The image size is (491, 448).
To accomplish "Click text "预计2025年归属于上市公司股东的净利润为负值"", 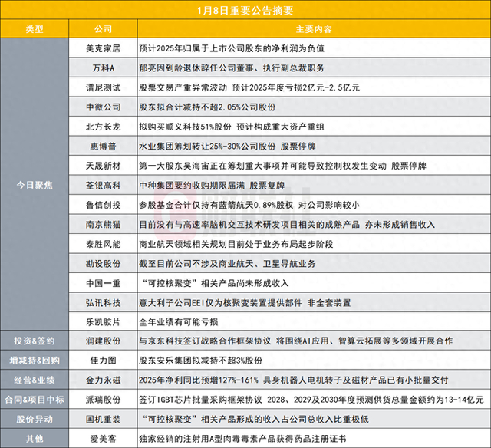I will 232,48.
